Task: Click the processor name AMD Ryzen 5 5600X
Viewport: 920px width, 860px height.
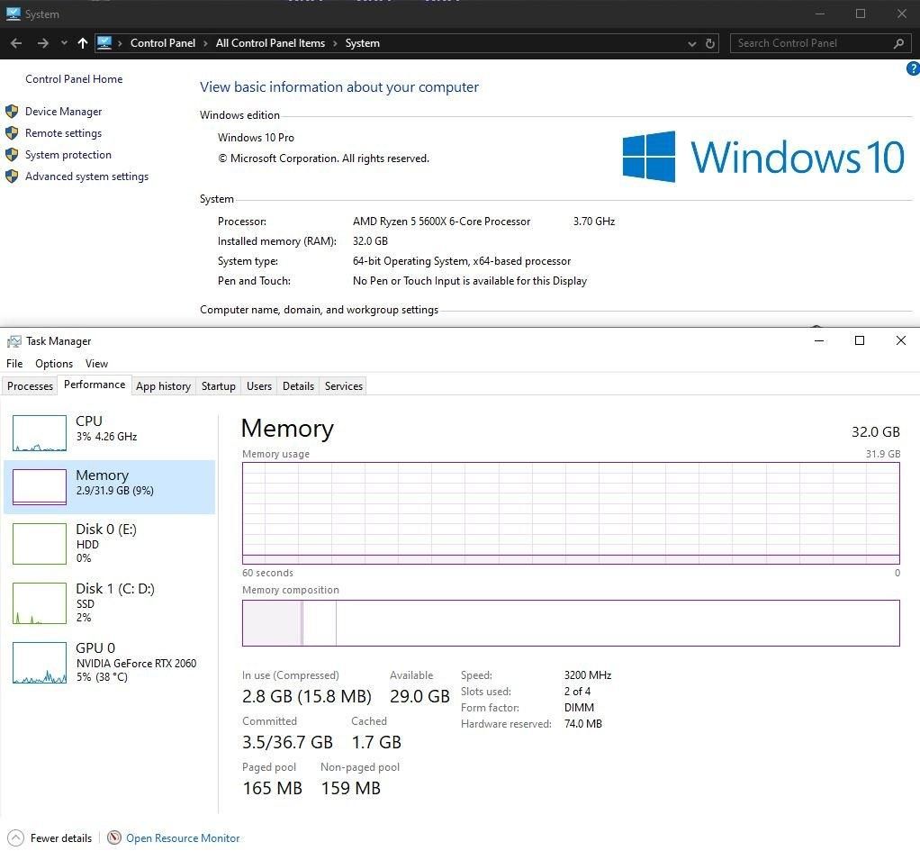Action: 441,222
